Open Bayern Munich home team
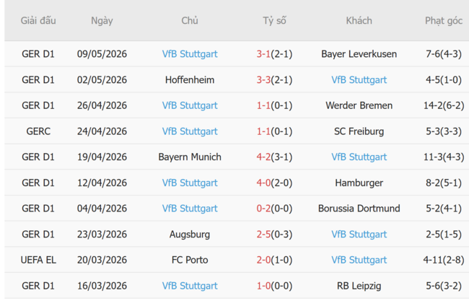This screenshot has height=306, width=469. 190,157
